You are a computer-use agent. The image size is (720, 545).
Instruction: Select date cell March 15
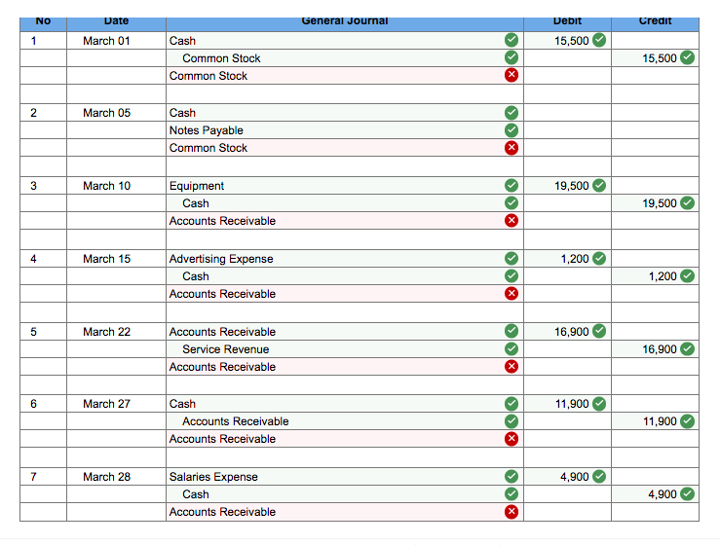(x=116, y=258)
